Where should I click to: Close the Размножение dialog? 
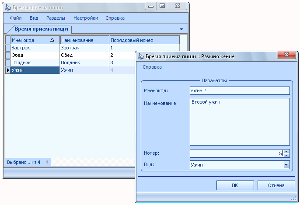tap(286, 55)
